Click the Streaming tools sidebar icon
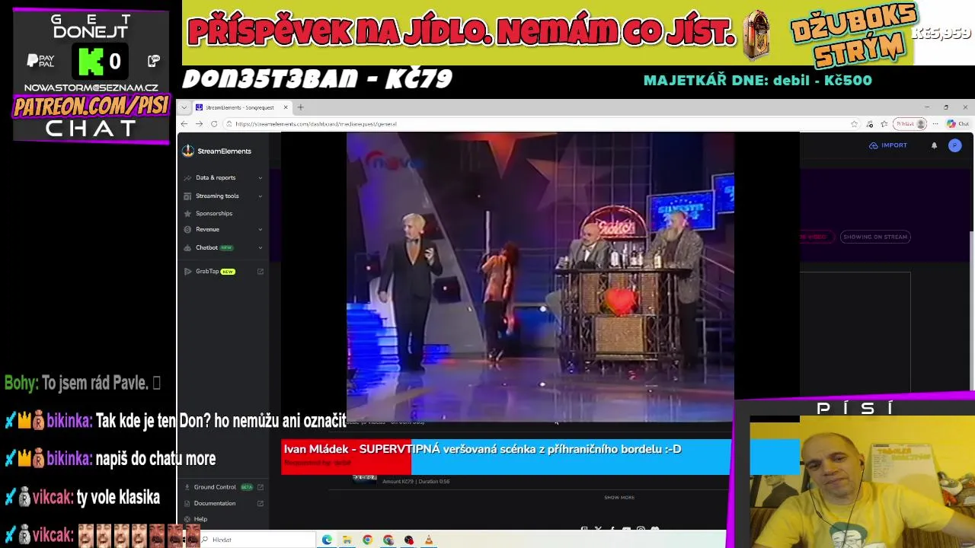 (x=187, y=196)
